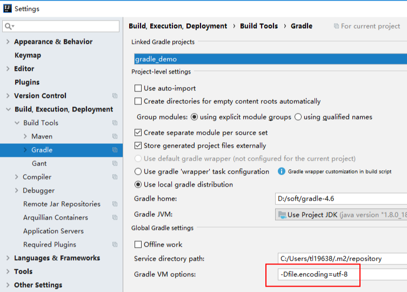The width and height of the screenshot is (407, 292).
Task: Click the project-scope icon next to Compiler
Action: [x=115, y=177]
